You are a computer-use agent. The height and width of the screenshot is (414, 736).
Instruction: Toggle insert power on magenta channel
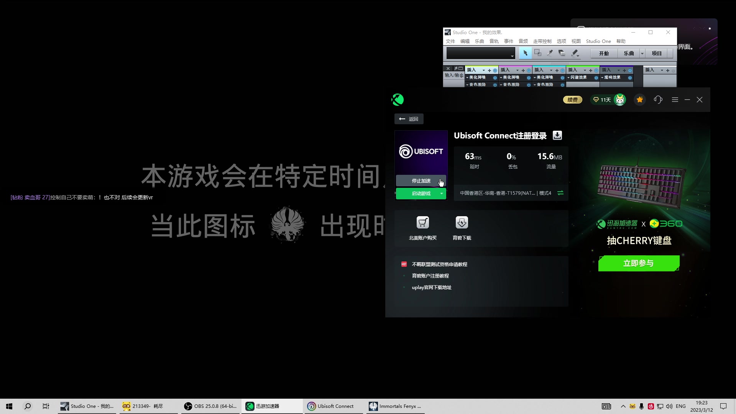click(529, 71)
